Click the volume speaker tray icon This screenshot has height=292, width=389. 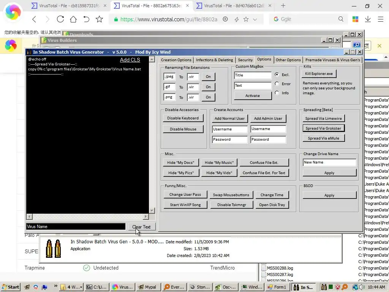coord(362,287)
